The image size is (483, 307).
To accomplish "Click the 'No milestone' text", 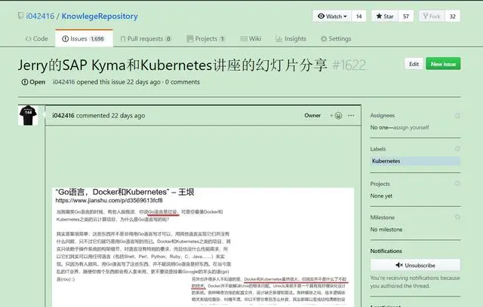I will pos(386,229).
